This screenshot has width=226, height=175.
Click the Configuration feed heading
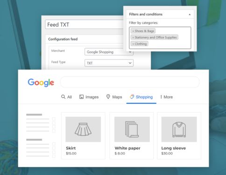(63, 39)
